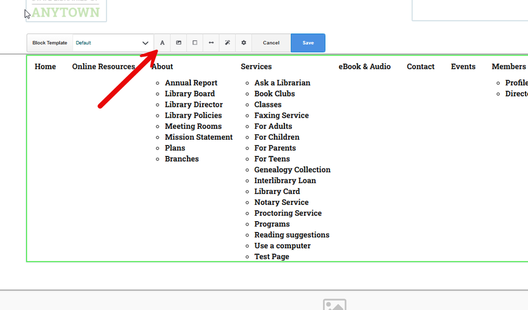Open the Services menu item

tap(256, 66)
